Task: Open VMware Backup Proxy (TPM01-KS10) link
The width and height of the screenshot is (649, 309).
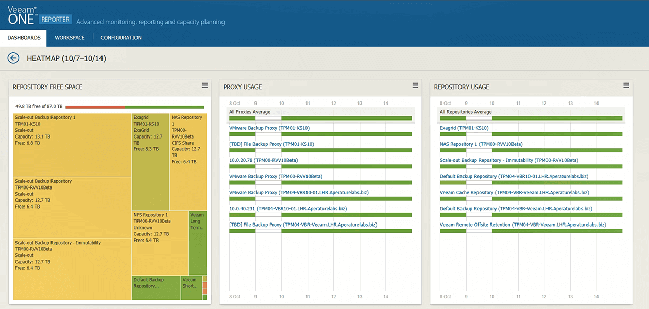Action: [269, 128]
